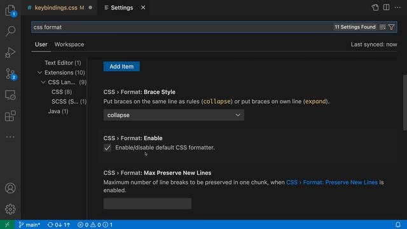Click the settings list scrollbar thumb
The width and height of the screenshot is (407, 229).
[x=405, y=102]
